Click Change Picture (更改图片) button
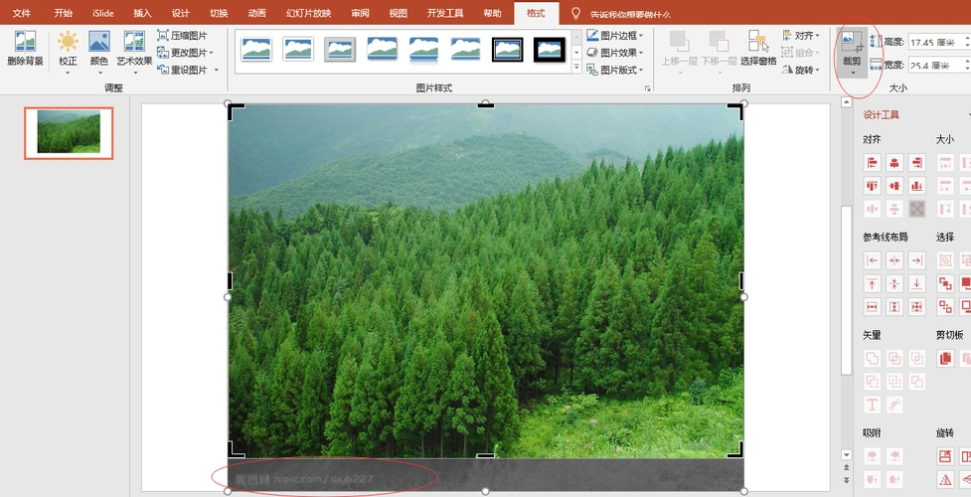Screen dimensions: 971x497 [185, 53]
